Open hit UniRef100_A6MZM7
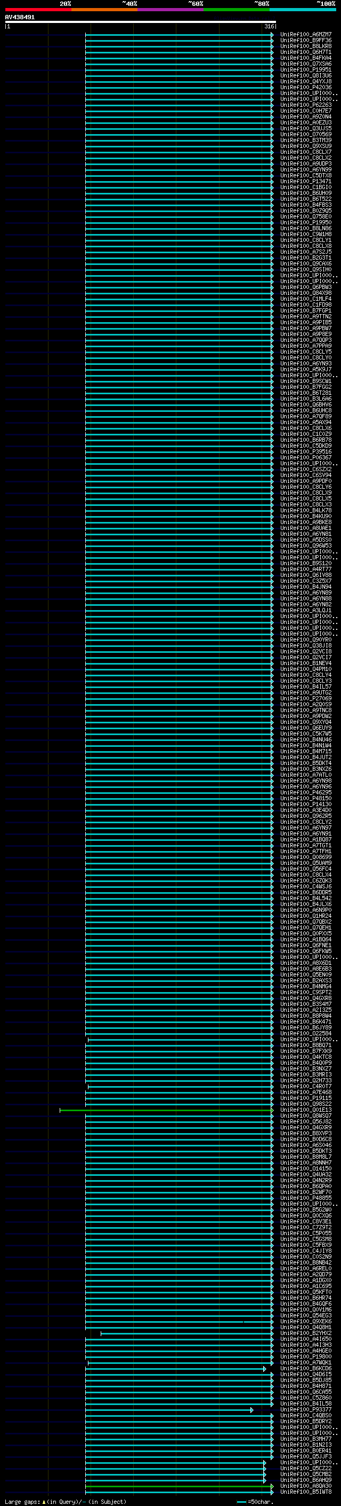 click(305, 35)
